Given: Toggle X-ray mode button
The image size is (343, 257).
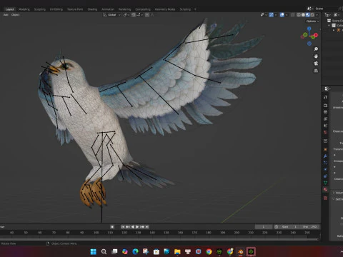Looking at the screenshot, I should tap(292, 15).
